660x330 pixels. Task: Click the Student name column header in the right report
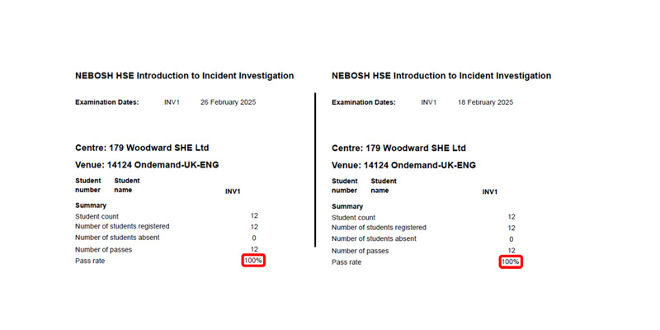[x=384, y=186]
